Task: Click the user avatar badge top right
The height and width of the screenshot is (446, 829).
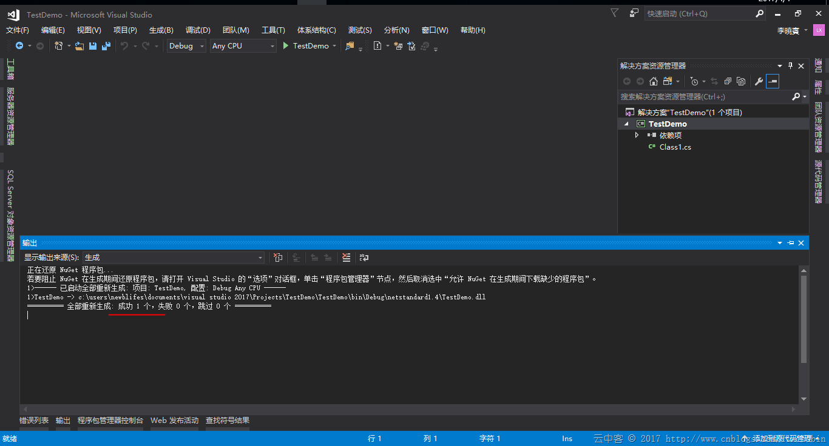Action: 819,30
